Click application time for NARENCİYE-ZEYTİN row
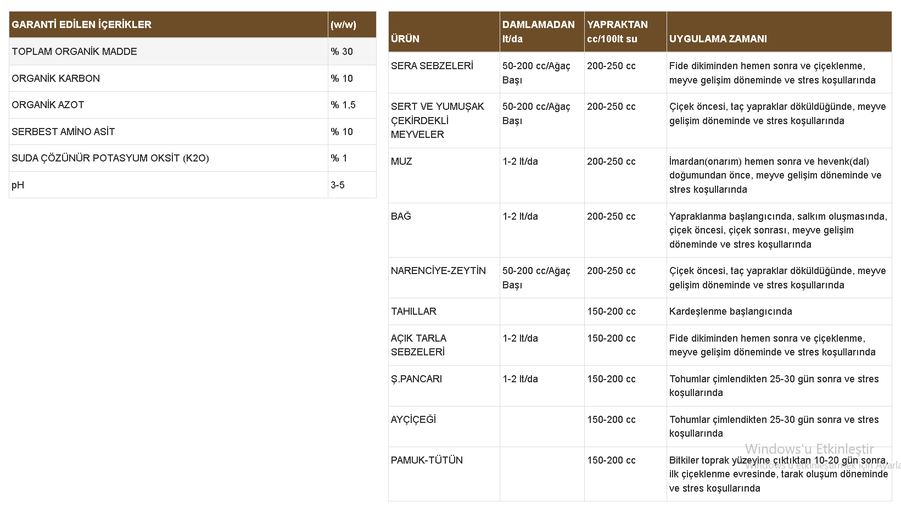The image size is (901, 507). tap(777, 278)
